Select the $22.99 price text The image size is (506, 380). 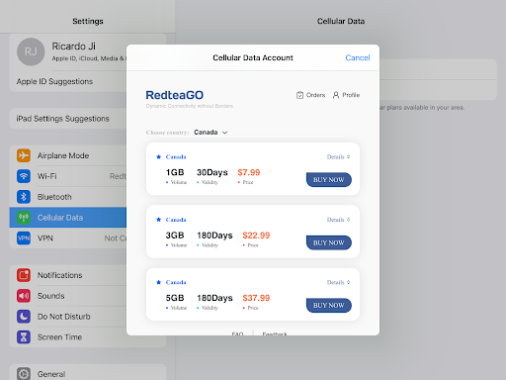[x=256, y=236]
